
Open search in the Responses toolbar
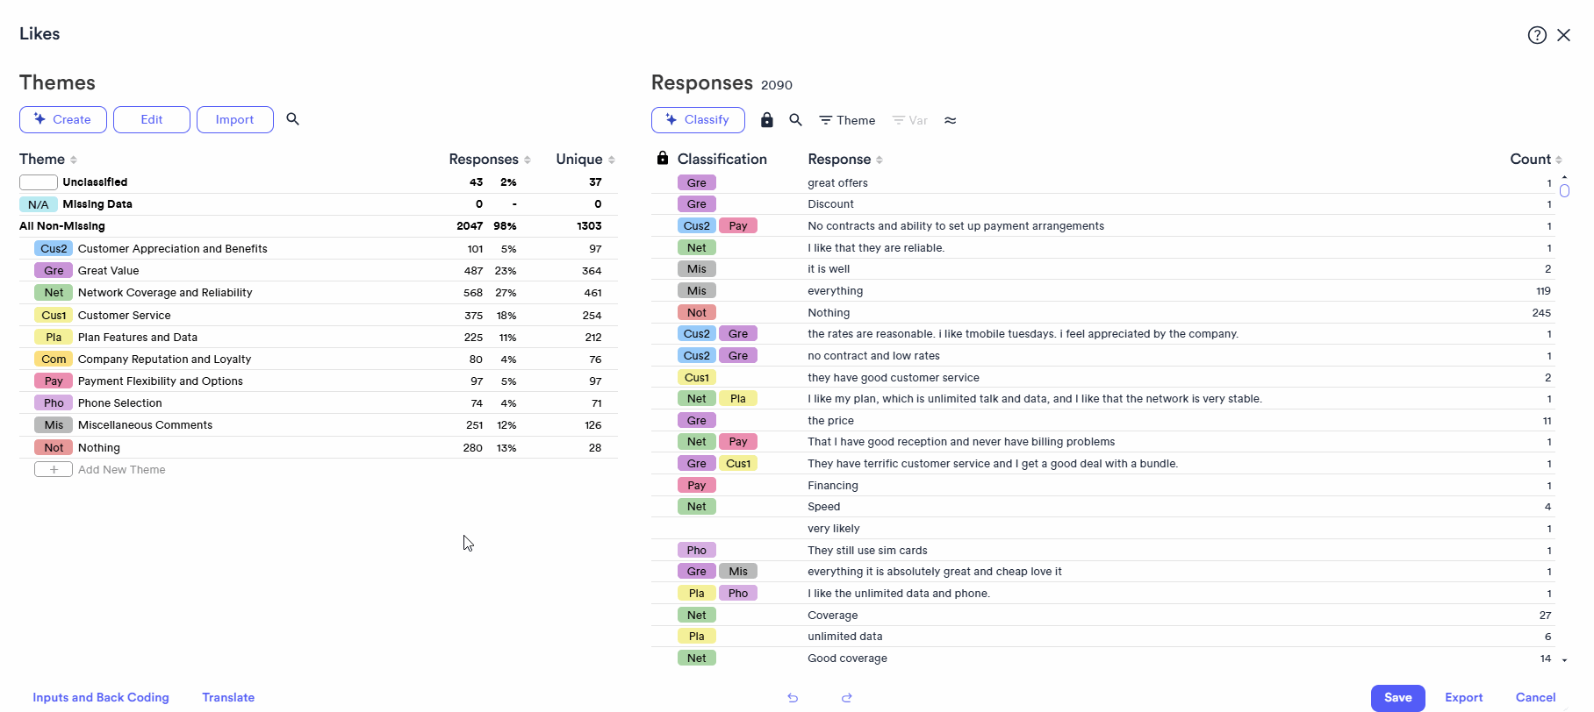click(x=796, y=120)
